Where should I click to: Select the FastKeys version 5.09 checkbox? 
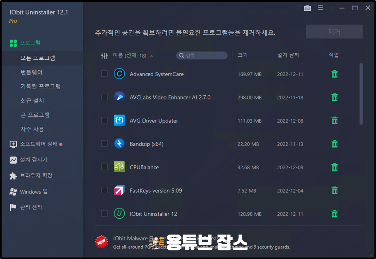(x=104, y=190)
